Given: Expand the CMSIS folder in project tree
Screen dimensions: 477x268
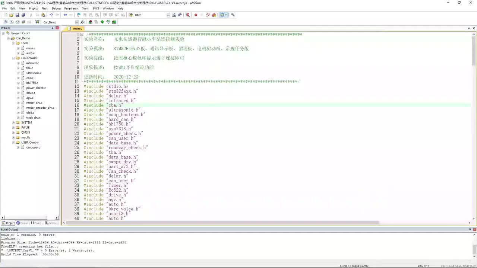Looking at the screenshot, I should tap(13, 133).
